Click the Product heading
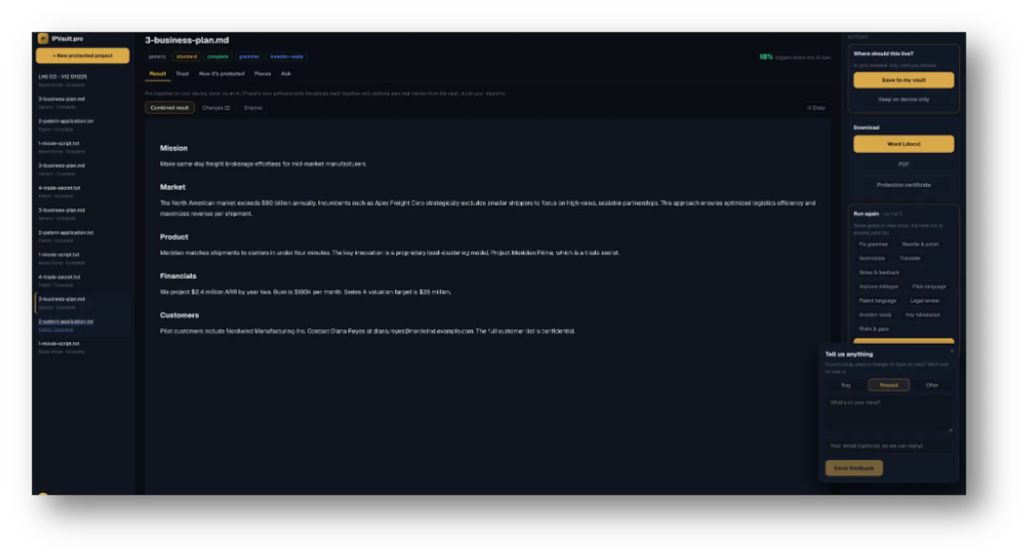This screenshot has height=557, width=1028. [x=173, y=237]
